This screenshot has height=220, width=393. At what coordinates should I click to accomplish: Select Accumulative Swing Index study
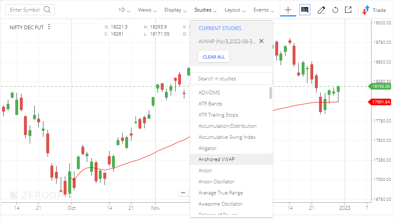click(x=231, y=137)
